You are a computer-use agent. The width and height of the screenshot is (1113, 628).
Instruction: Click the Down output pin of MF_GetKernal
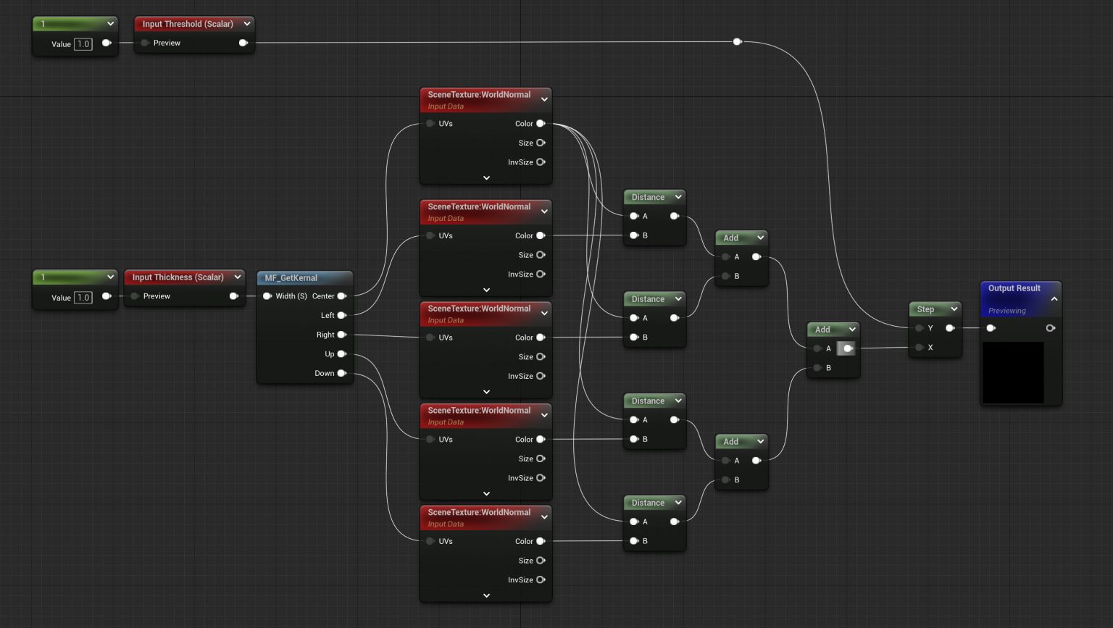341,373
